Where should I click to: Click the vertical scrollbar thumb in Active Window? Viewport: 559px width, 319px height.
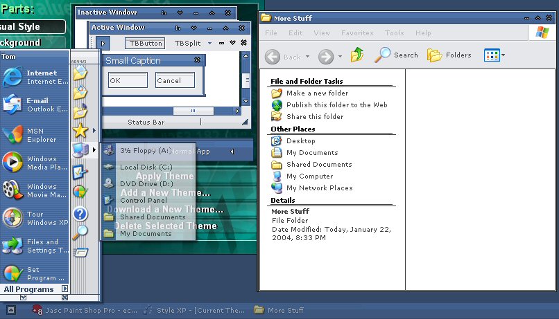click(x=246, y=80)
